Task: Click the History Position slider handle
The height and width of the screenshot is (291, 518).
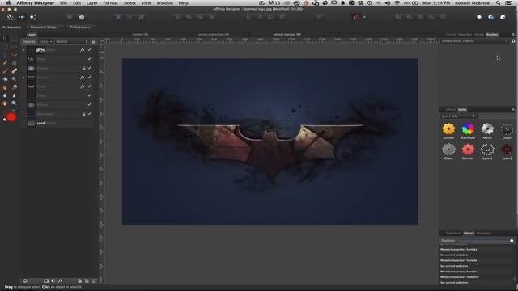Action: 512,241
